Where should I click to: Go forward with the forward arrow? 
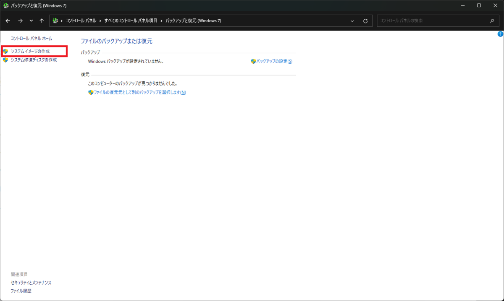click(20, 21)
